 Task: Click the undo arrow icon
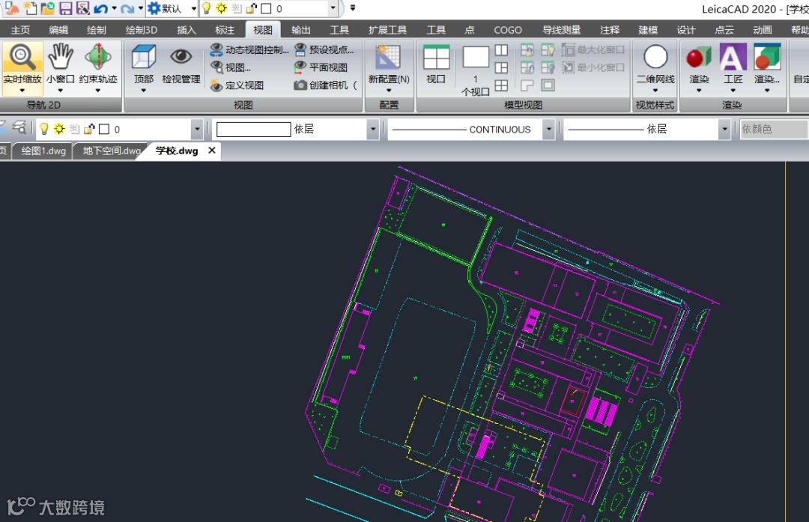pyautogui.click(x=101, y=8)
